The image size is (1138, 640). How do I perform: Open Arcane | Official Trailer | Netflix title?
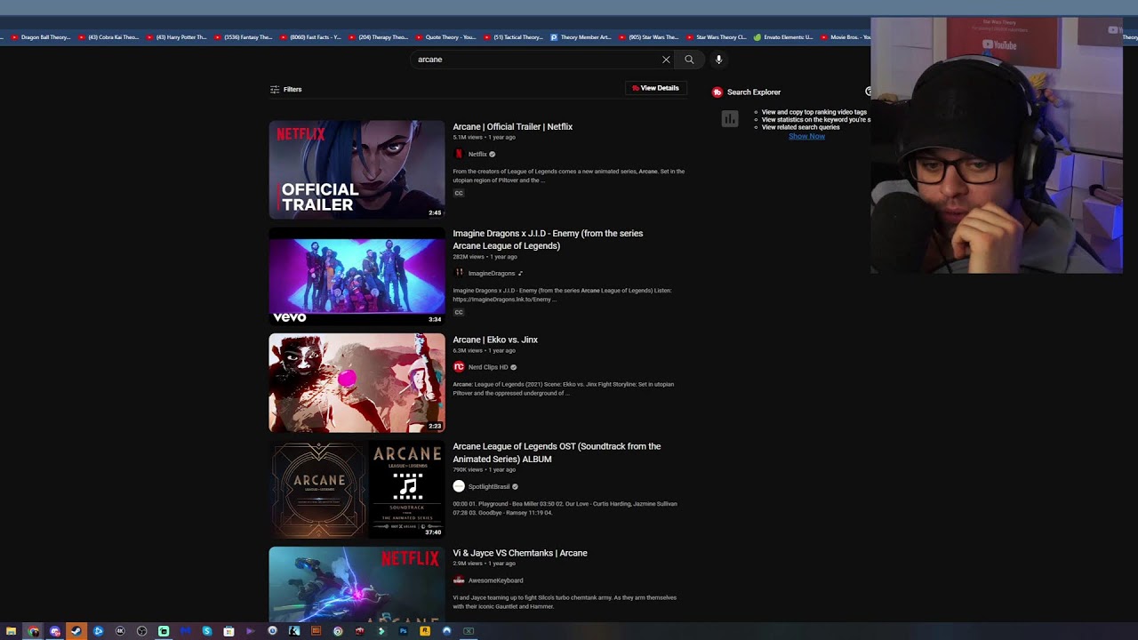tap(513, 126)
